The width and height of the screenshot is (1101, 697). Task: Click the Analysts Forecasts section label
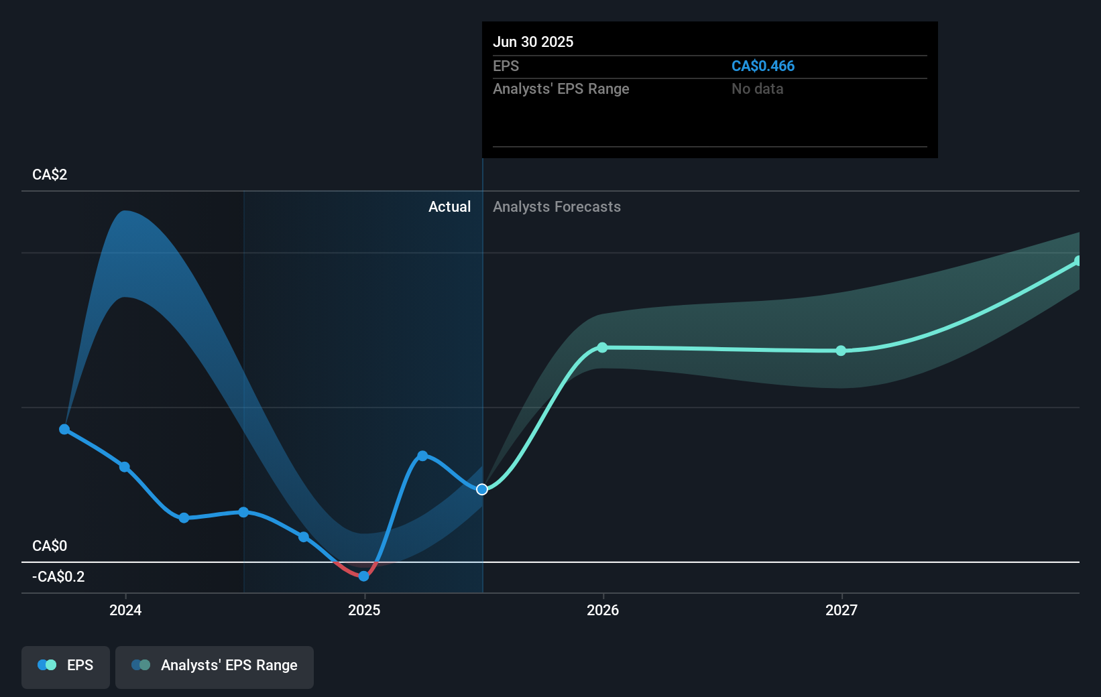tap(557, 207)
